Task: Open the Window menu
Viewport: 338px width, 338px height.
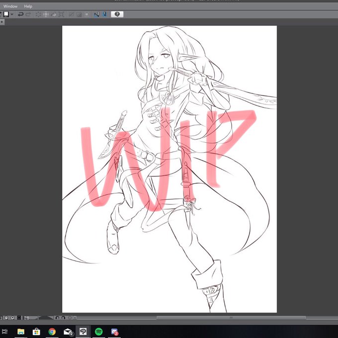Action: coord(10,6)
